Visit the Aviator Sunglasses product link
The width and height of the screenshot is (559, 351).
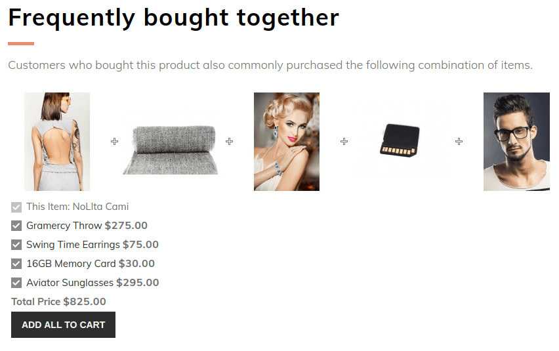[70, 283]
